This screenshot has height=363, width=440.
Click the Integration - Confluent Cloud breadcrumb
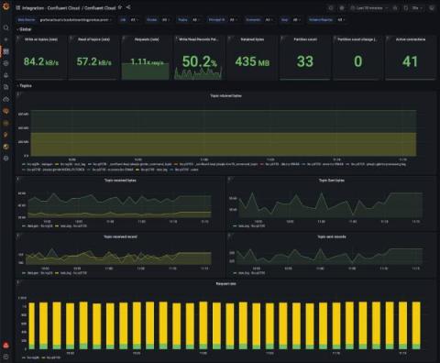tap(51, 8)
